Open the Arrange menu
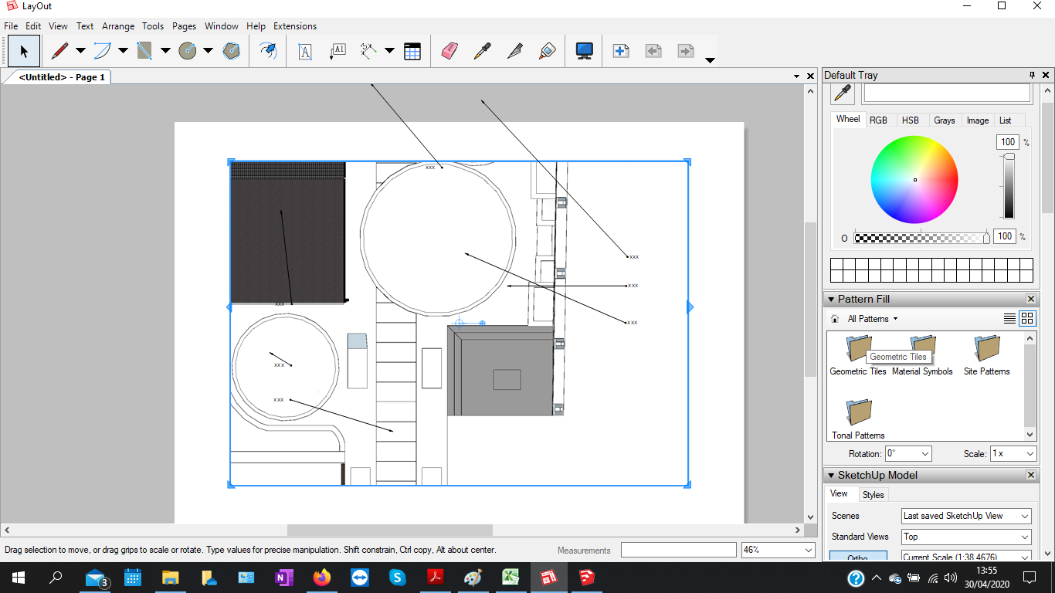Screen dimensions: 1055x593 point(118,25)
